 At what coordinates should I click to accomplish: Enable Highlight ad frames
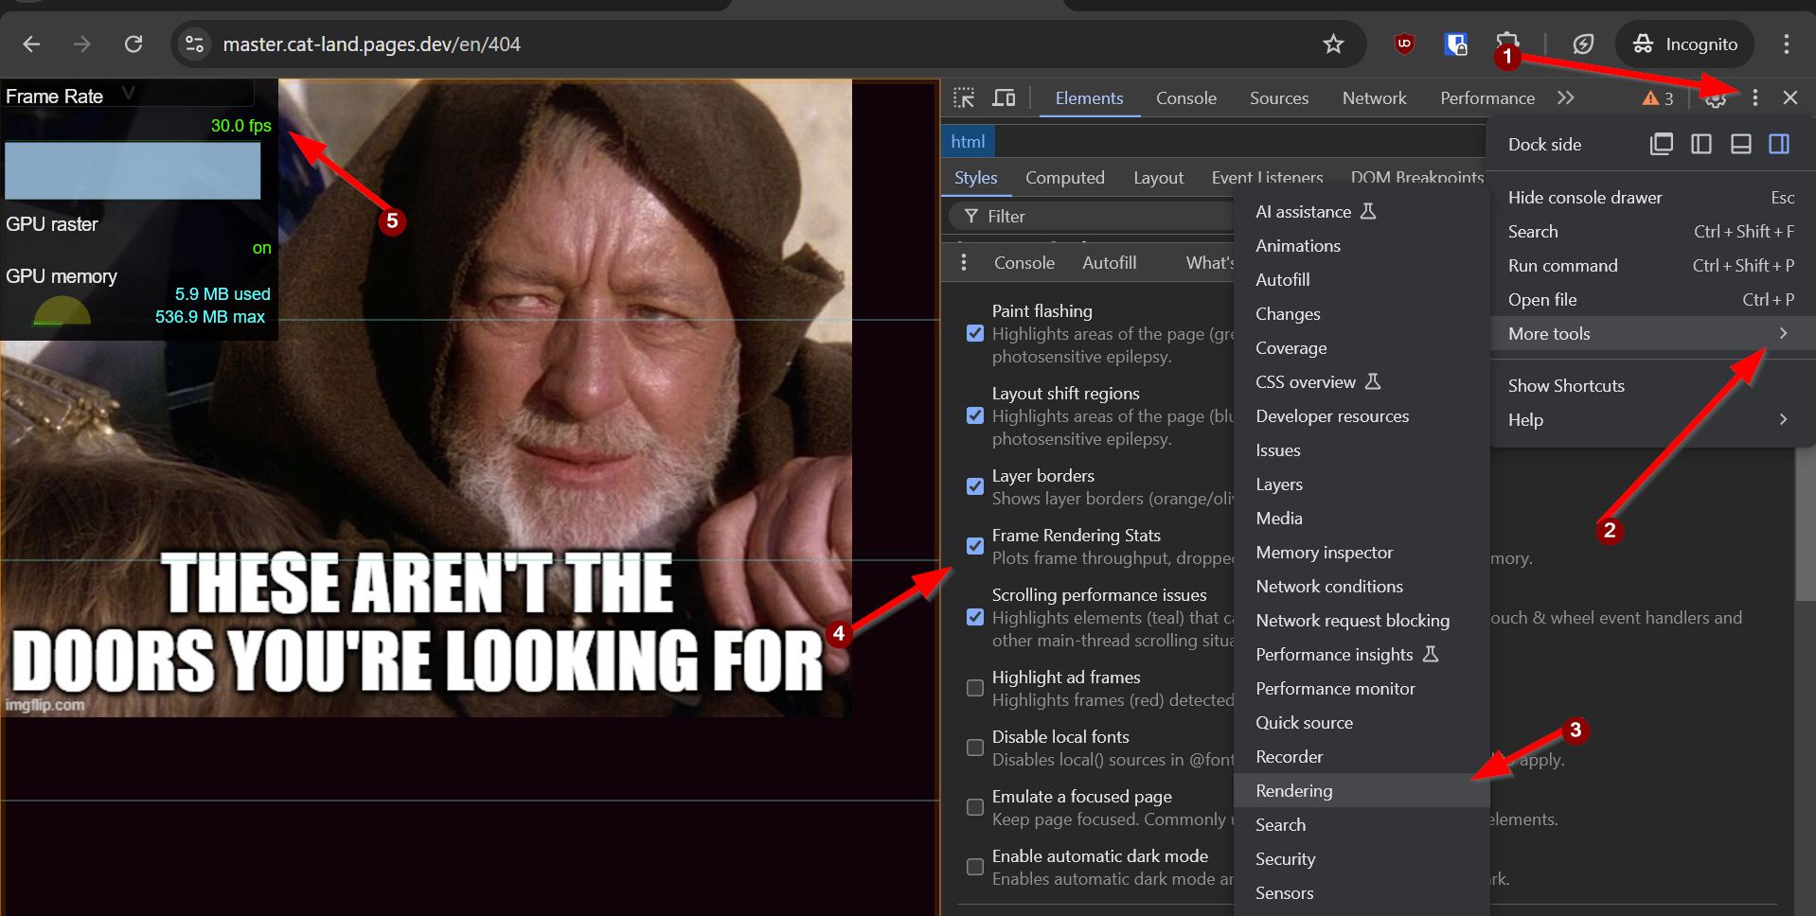974,688
